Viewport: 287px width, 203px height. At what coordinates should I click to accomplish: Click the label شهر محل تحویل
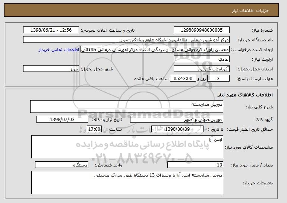tap(97, 69)
